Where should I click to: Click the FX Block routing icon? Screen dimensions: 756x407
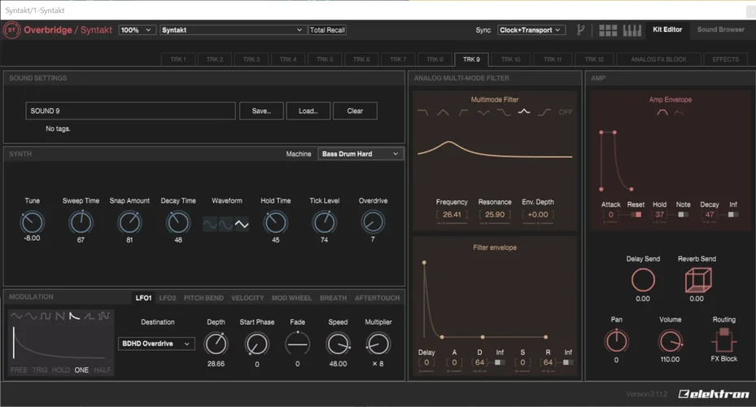pyautogui.click(x=723, y=340)
